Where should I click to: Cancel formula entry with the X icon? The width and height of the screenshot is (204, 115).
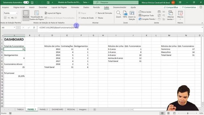(23, 27)
